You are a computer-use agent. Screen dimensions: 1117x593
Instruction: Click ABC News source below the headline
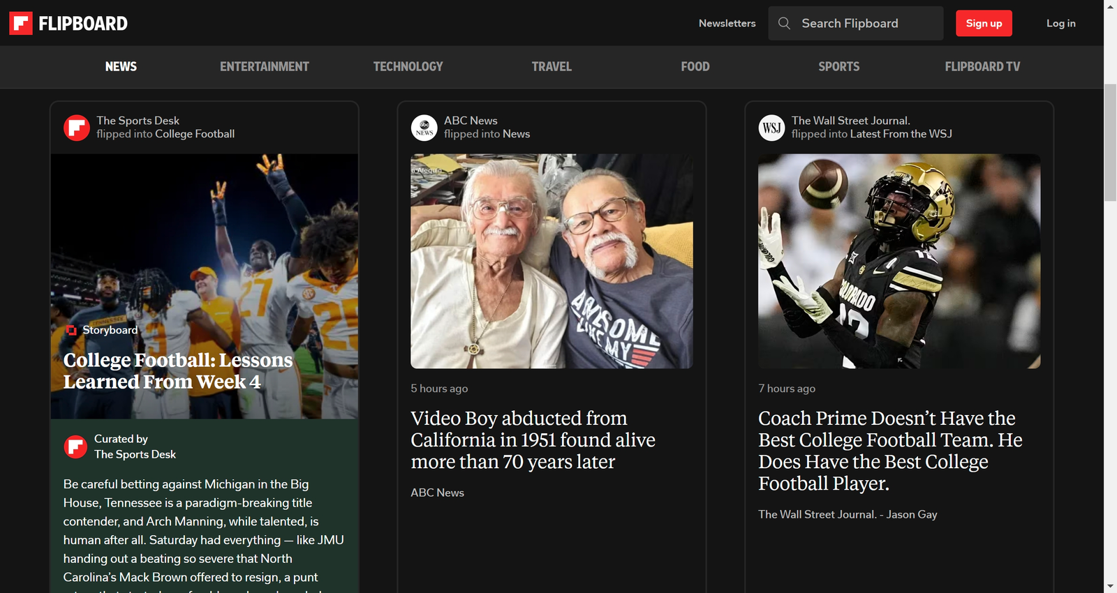pos(437,493)
